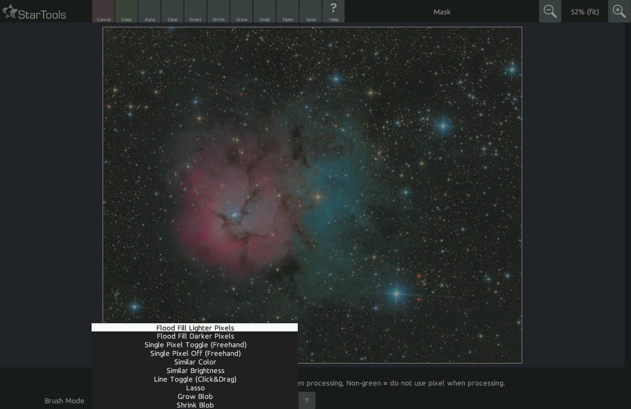The image size is (631, 409).
Task: Open Help from the top toolbar
Action: tap(334, 11)
